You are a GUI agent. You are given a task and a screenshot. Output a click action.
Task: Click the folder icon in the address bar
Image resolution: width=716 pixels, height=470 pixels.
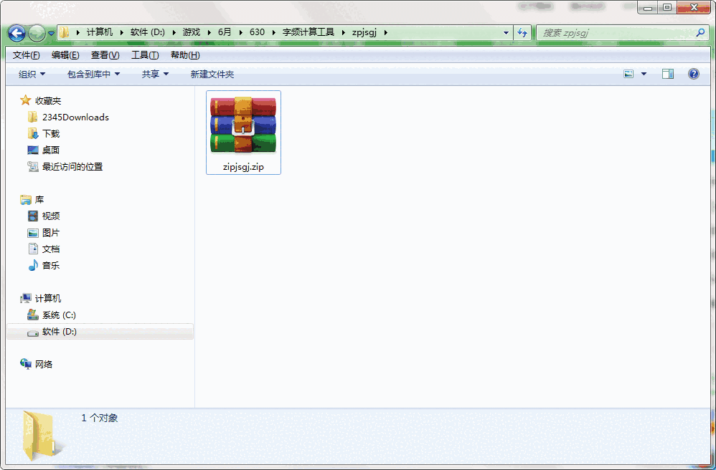(x=64, y=32)
